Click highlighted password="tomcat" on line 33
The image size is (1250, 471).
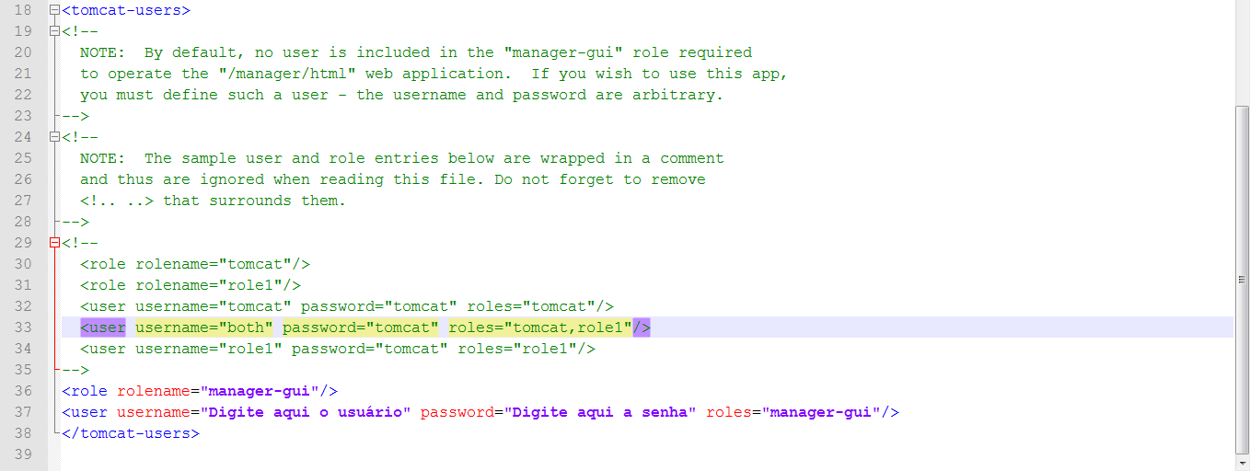[361, 327]
